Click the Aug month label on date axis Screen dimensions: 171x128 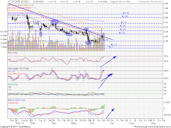(x=132, y=123)
